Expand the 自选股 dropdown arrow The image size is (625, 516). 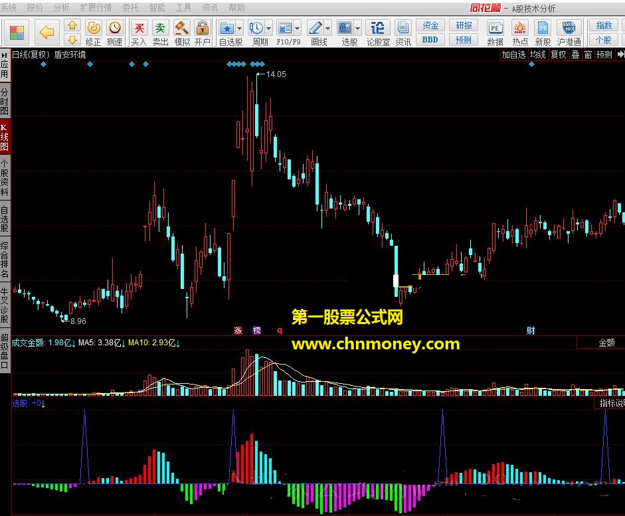240,29
